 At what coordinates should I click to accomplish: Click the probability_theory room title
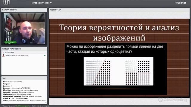42,3
